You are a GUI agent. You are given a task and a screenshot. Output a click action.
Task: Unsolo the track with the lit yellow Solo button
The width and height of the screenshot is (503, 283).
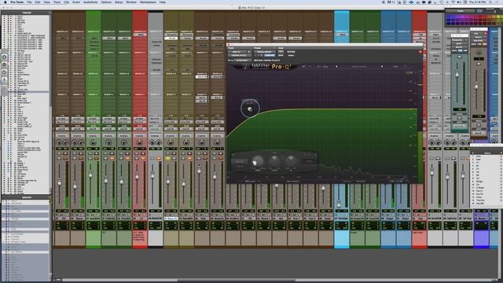click(167, 159)
